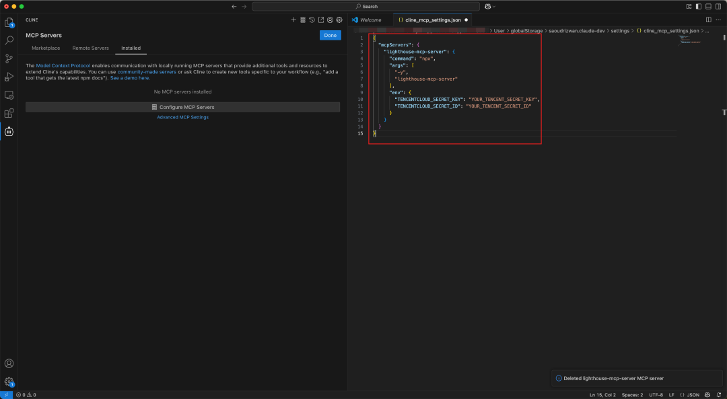Open the Remote Explorer view
Screen dimensions: 727x399
(x=9, y=95)
